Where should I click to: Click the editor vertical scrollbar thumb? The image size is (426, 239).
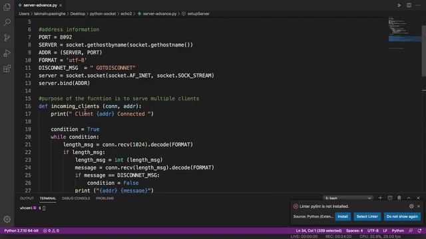pos(423,51)
